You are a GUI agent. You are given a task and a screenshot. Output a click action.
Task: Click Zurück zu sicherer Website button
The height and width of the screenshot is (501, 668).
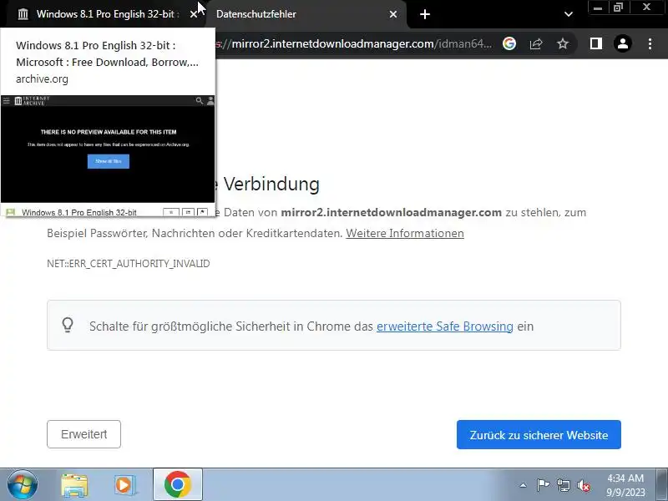pyautogui.click(x=539, y=434)
